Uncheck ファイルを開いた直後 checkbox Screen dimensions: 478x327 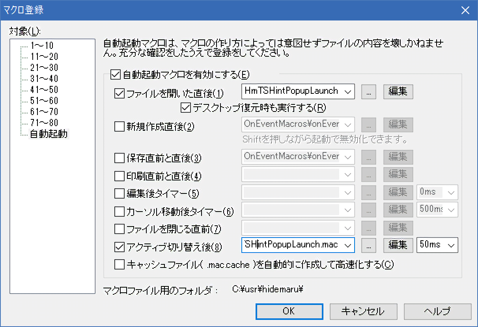[x=119, y=94]
